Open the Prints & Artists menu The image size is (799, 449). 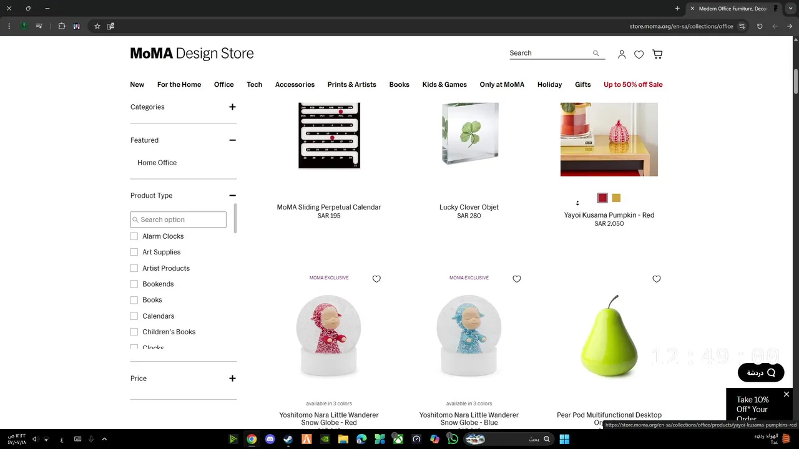point(351,84)
